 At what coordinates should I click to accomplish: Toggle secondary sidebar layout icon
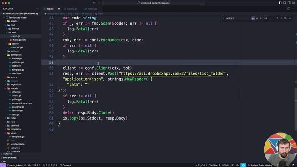click(289, 3)
